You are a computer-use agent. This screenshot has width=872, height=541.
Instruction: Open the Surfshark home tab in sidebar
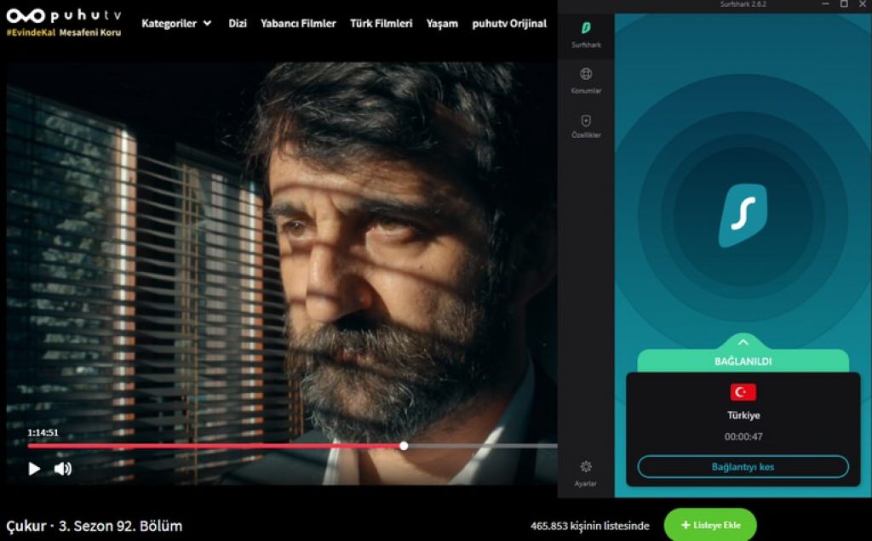[x=586, y=34]
